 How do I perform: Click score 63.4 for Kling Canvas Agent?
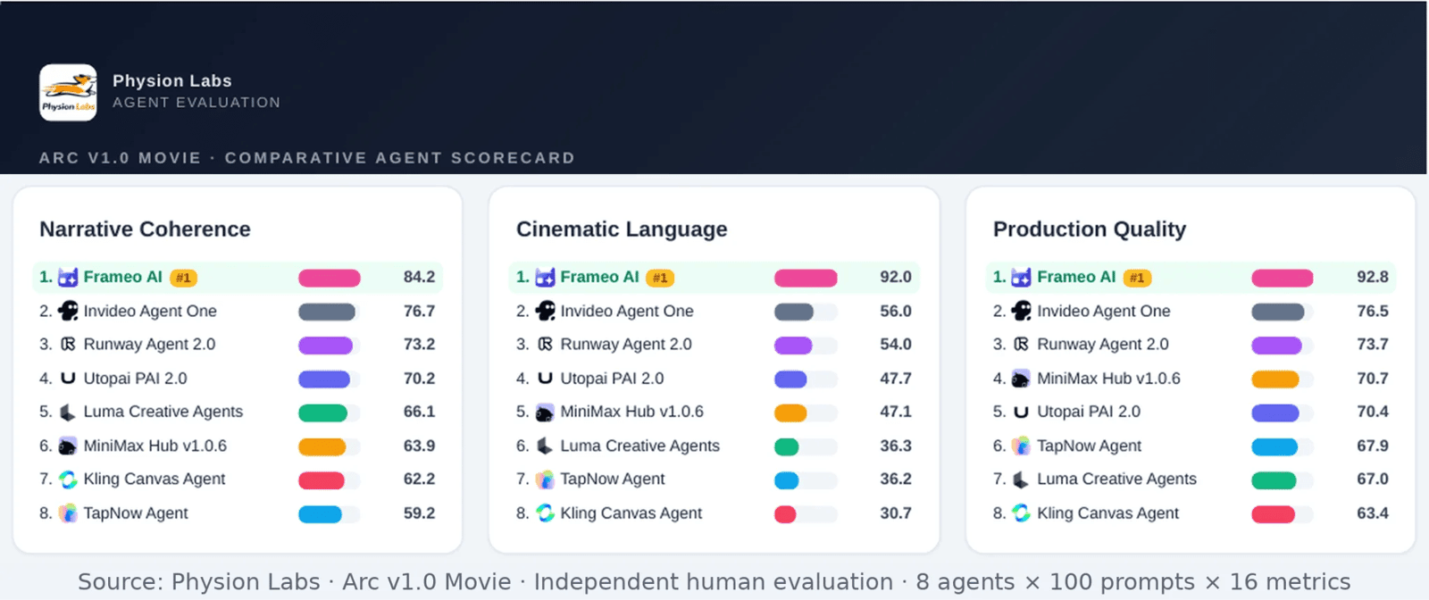pyautogui.click(x=1373, y=513)
